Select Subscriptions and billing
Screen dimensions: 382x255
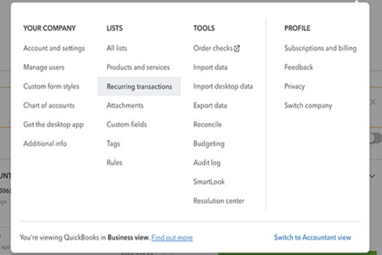(321, 48)
